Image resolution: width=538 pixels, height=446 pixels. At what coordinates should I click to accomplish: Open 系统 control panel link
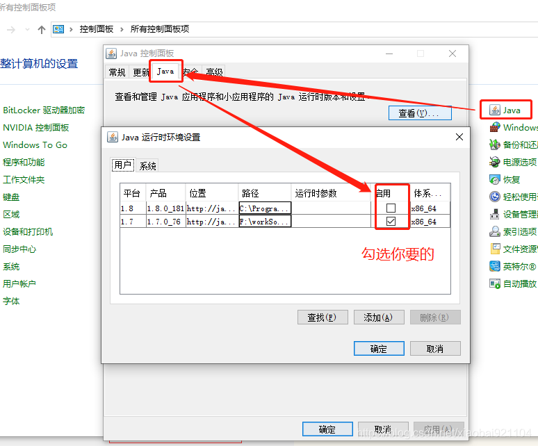click(11, 267)
